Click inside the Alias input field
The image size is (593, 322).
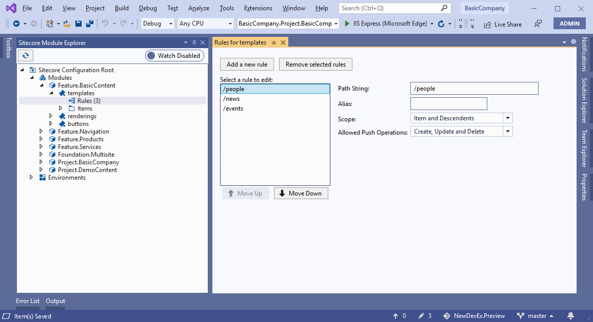coord(449,103)
